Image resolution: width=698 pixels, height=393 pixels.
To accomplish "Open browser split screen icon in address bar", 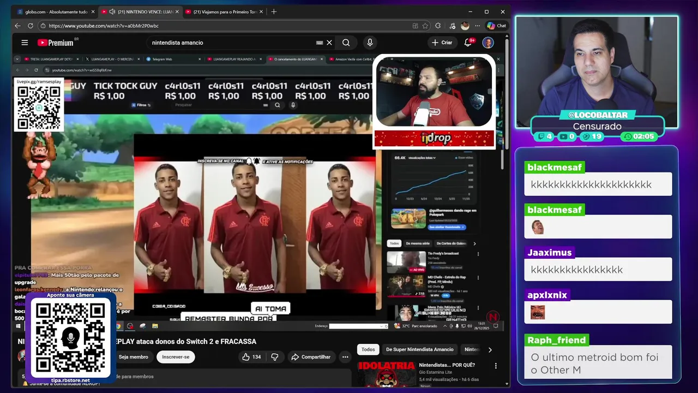I will pyautogui.click(x=416, y=26).
